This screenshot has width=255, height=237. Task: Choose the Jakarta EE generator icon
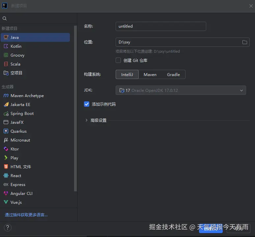click(x=6, y=104)
